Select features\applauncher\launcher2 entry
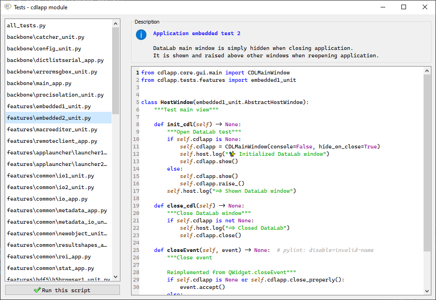Screen dimensions: 436x300 [x=59, y=164]
